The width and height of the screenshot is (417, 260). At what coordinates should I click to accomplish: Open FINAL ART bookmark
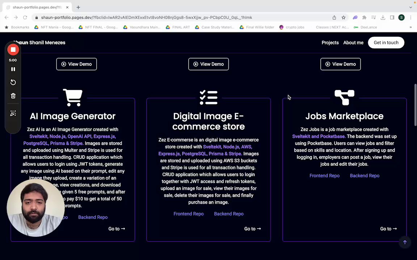(178, 27)
